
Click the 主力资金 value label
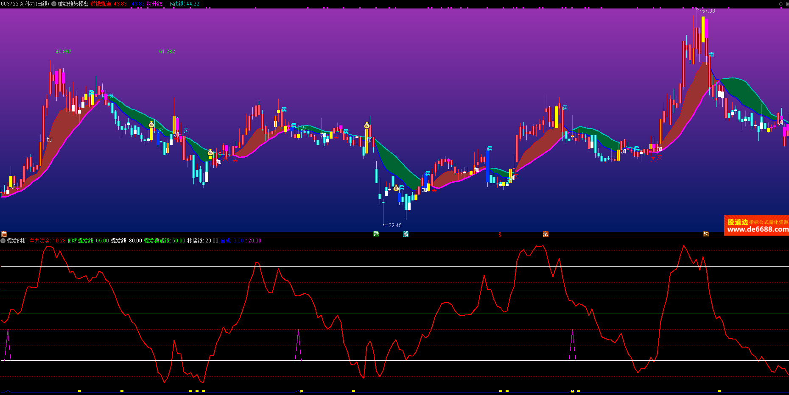point(48,241)
